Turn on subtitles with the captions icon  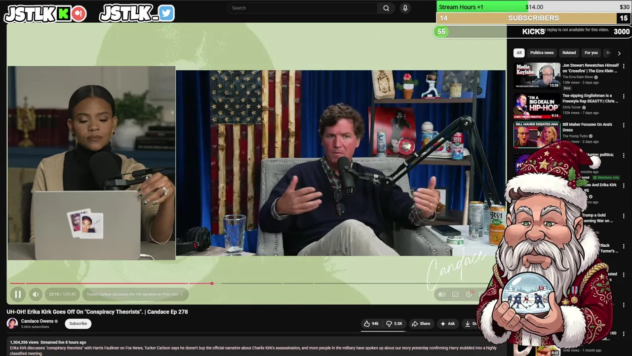[x=455, y=294]
